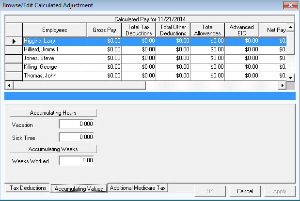
Task: Click the Sick Time input field
Action: tap(76, 138)
